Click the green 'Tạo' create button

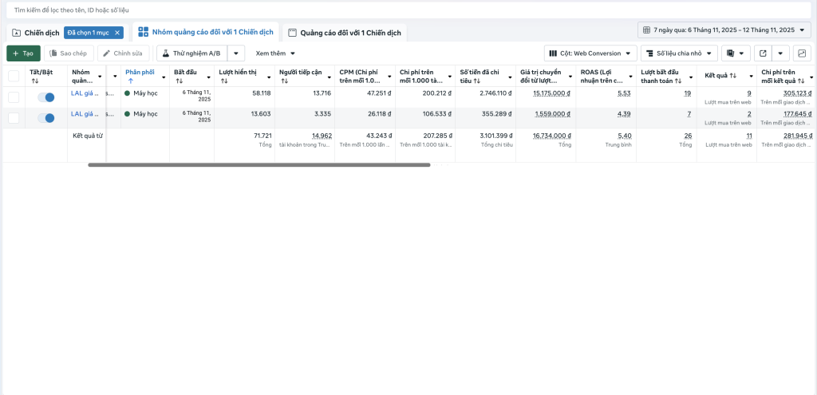[x=23, y=53]
